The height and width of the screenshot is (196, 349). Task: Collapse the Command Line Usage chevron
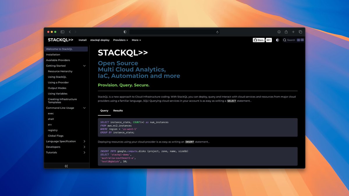pos(85,108)
